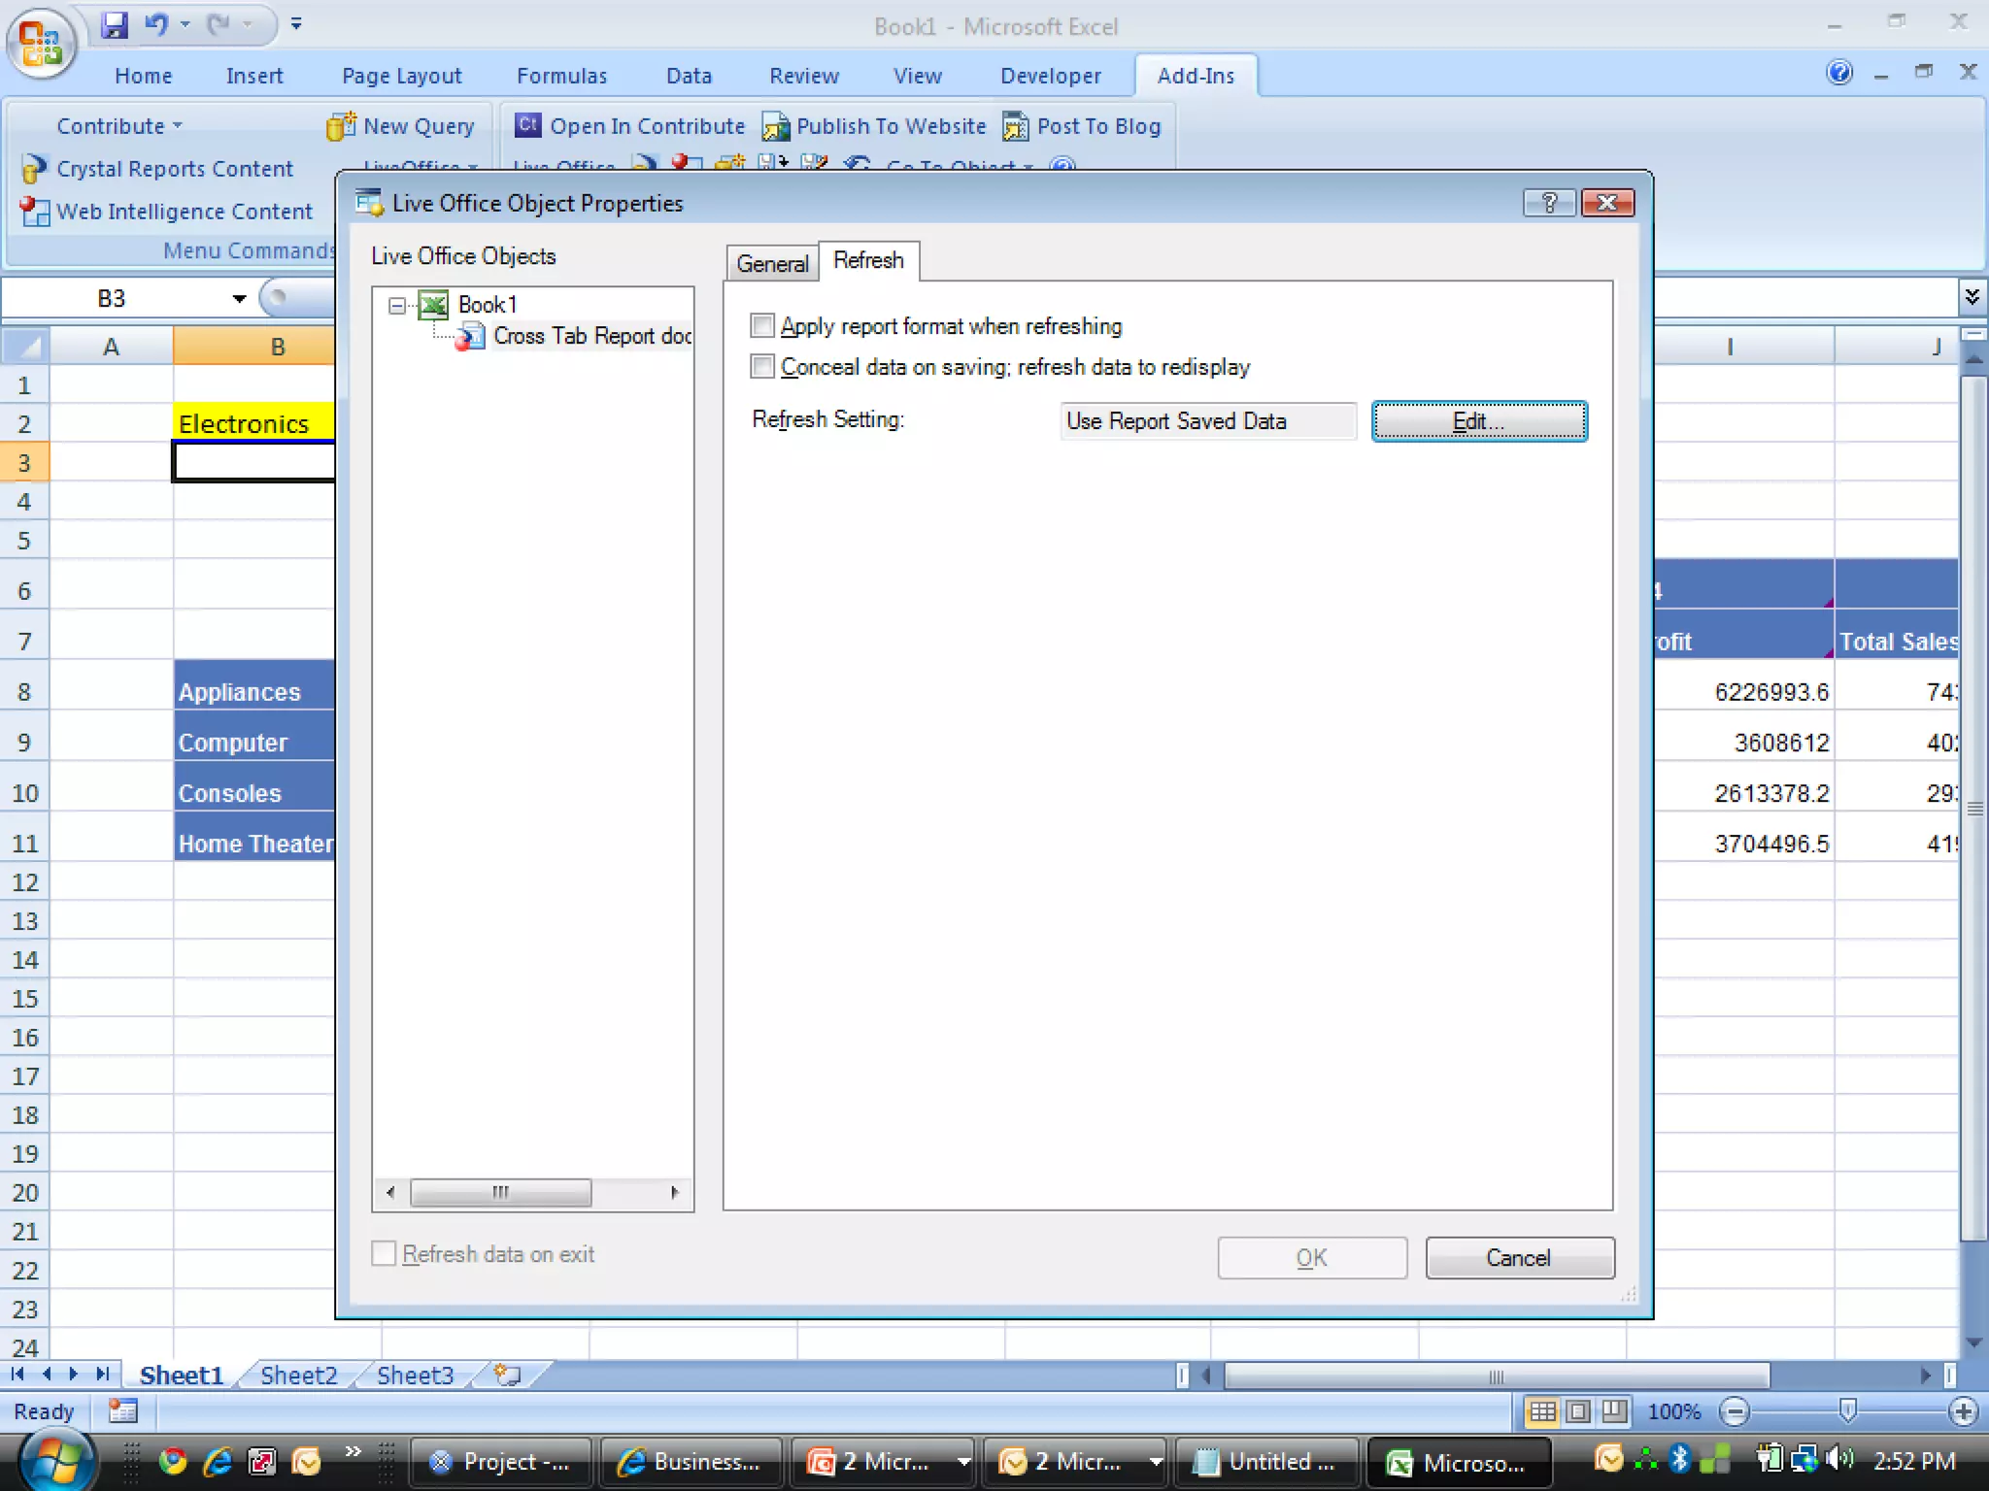
Task: Click column A header
Action: tap(111, 347)
